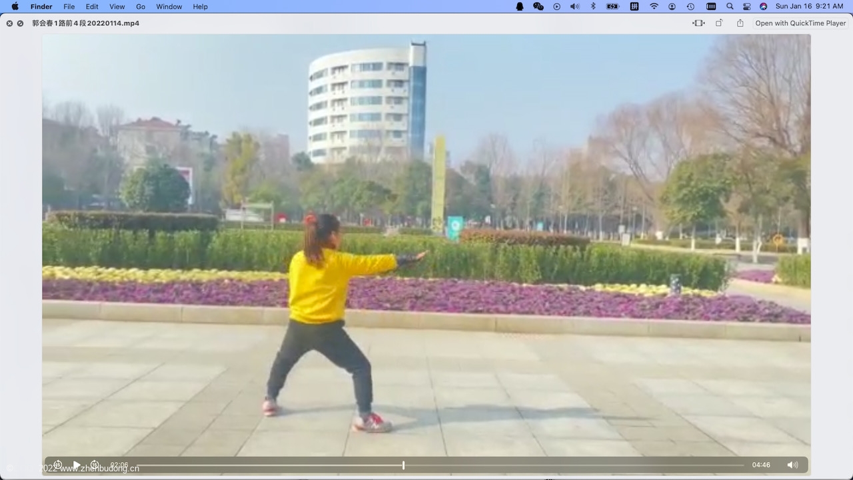Open the File menu

69,7
